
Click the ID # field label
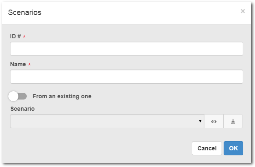pos(15,36)
